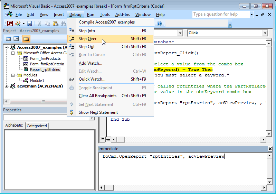Click code window scroll down arrow
The image size is (276, 194).
[269, 134]
